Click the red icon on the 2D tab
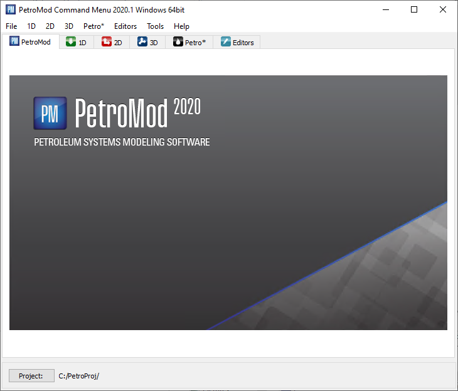This screenshot has height=391, width=458. point(107,42)
